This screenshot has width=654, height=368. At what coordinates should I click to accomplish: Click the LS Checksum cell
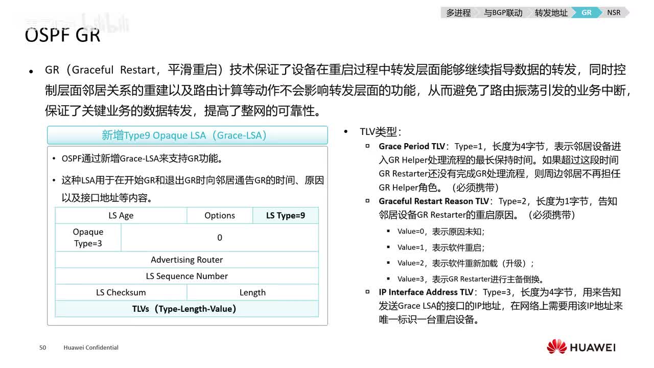pyautogui.click(x=121, y=292)
